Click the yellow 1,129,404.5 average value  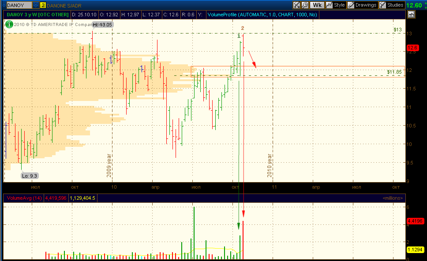[x=82, y=198]
